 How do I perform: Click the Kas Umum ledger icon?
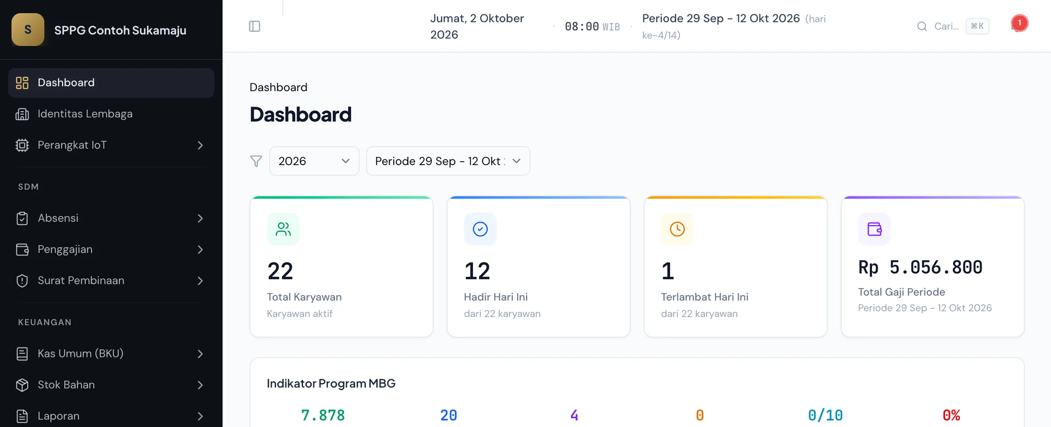coord(22,353)
